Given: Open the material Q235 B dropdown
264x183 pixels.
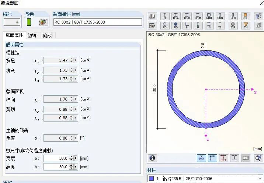Looking at the screenshot, I should click(x=259, y=179).
